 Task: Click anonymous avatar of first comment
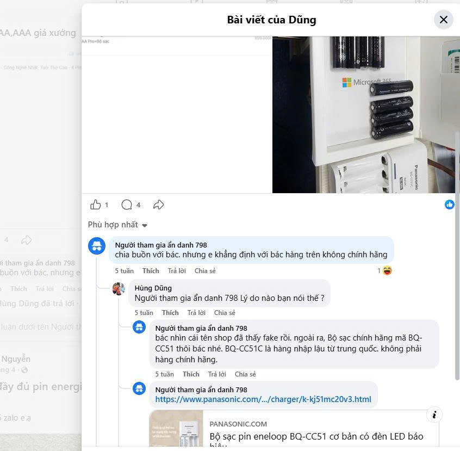(97, 246)
